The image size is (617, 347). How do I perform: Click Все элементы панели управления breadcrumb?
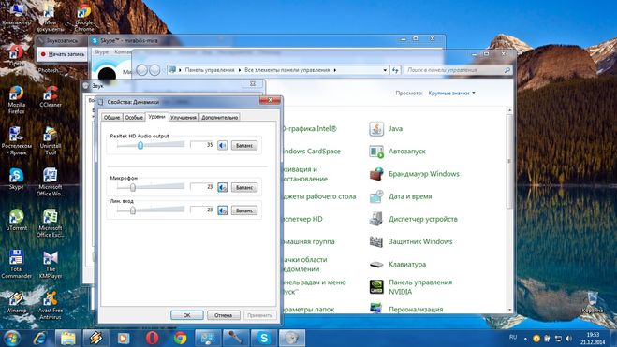pos(286,70)
